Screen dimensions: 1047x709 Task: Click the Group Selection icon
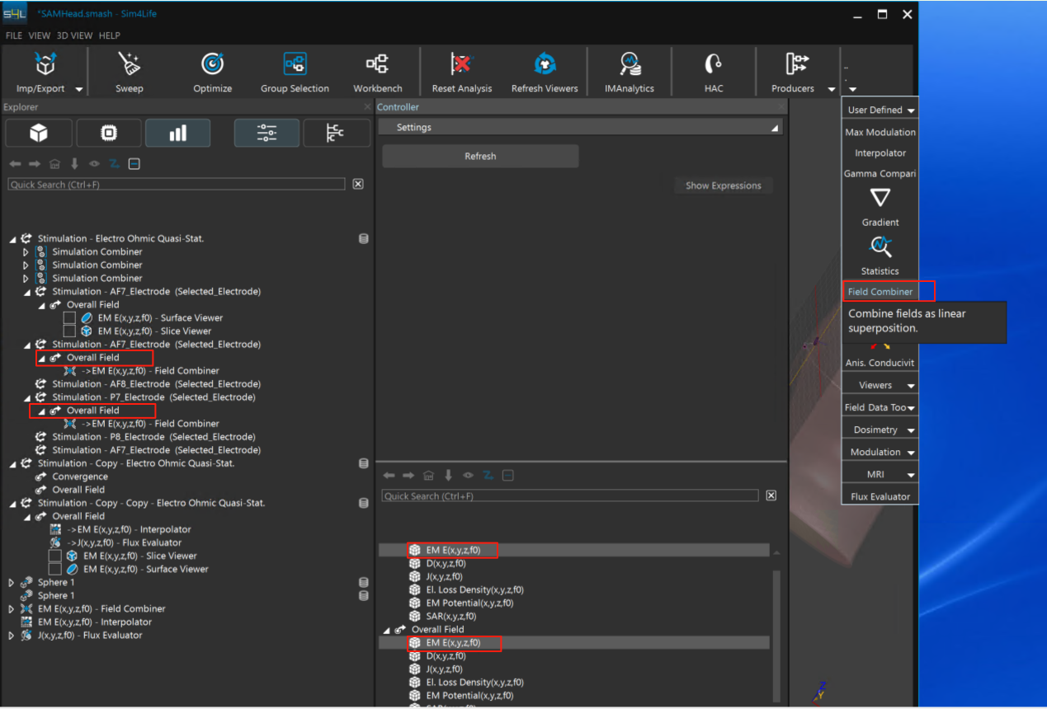point(295,65)
